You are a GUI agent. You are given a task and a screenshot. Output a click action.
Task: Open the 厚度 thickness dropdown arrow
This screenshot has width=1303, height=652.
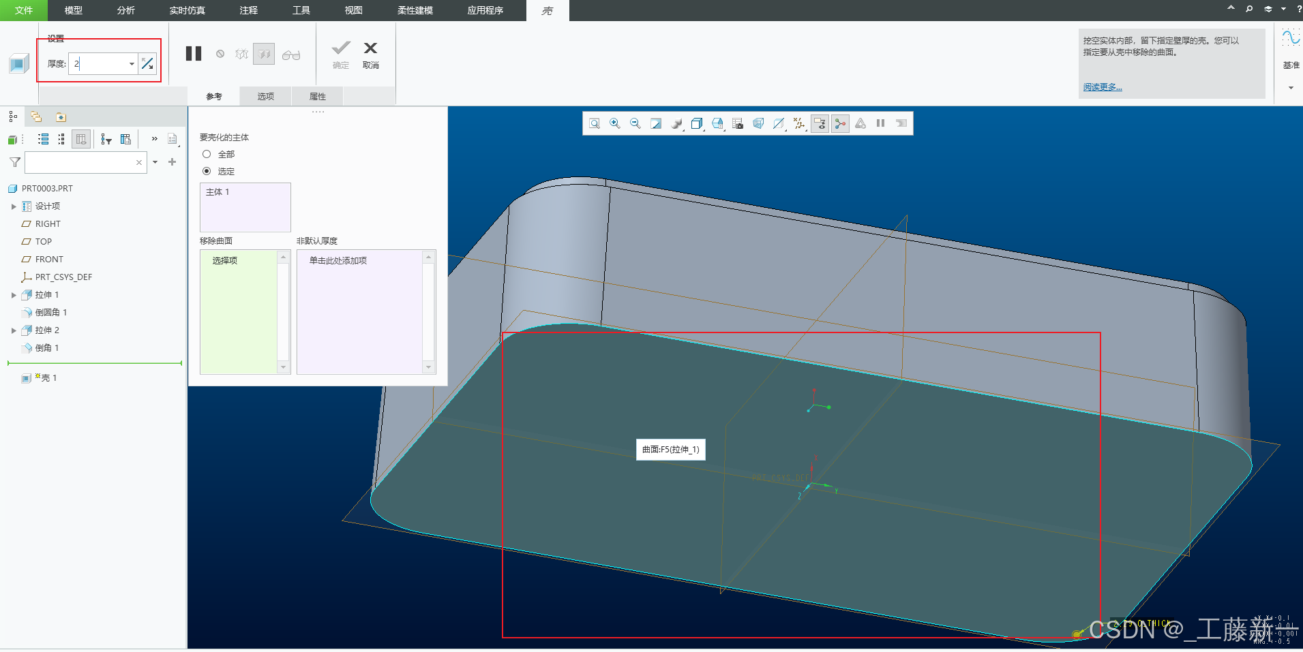(x=132, y=64)
